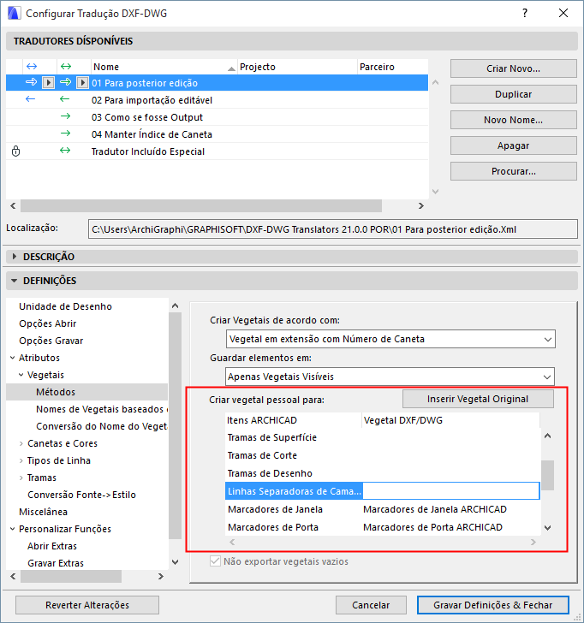The width and height of the screenshot is (584, 623).
Task: Sort translators by the Nome column
Action: tap(164, 67)
